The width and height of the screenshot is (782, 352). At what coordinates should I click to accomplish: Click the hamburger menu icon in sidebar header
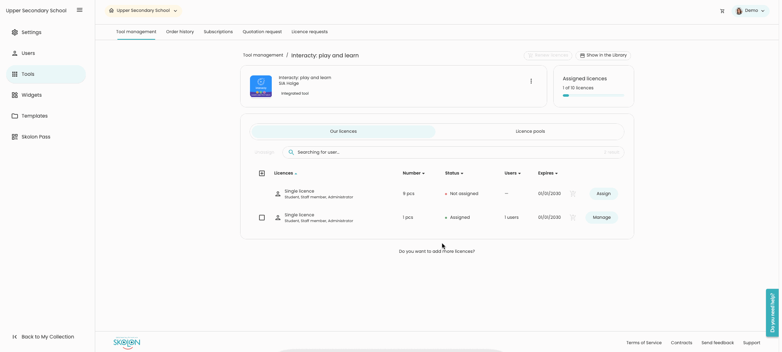click(x=80, y=10)
